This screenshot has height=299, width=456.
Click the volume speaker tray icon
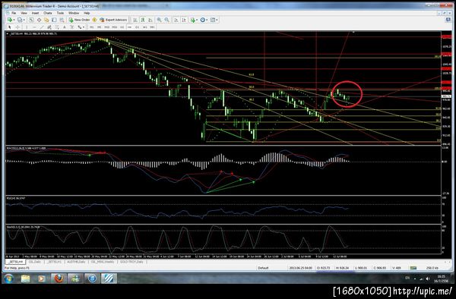point(427,279)
